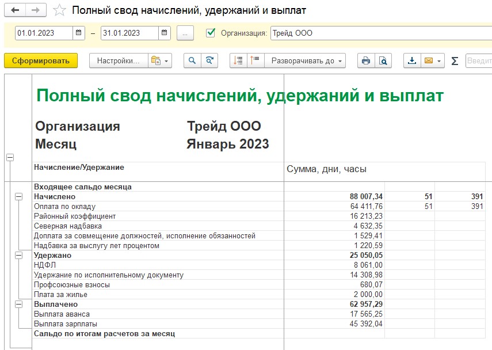Click the sum input field beside Σ
The width and height of the screenshot is (492, 350).
[x=479, y=60]
